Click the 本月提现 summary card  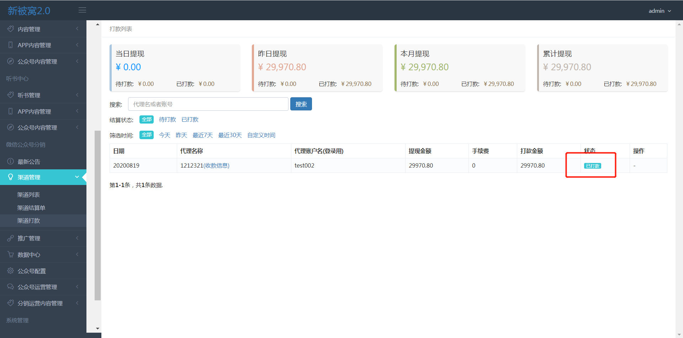(460, 68)
